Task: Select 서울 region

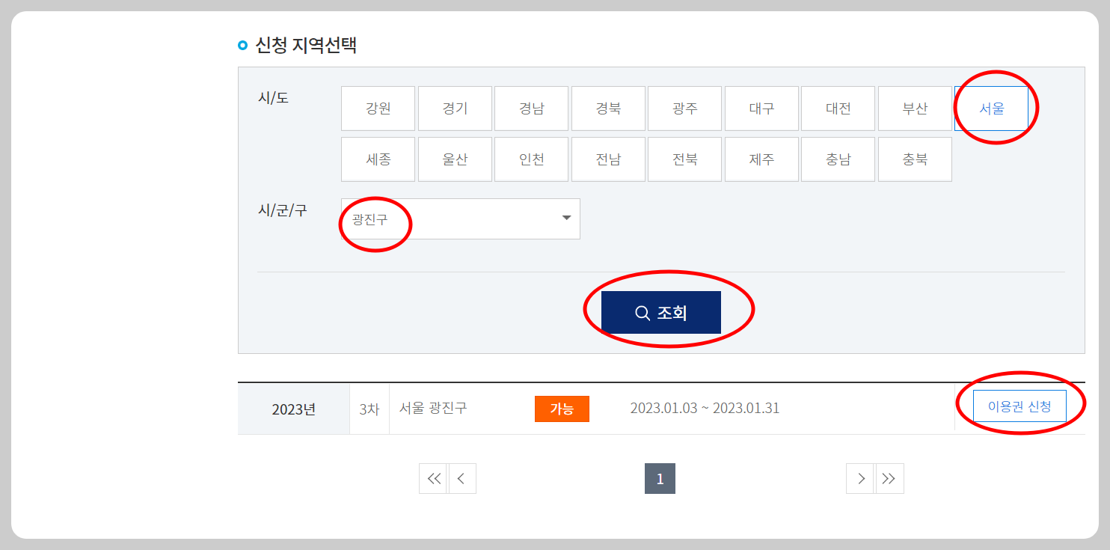Action: click(x=991, y=109)
